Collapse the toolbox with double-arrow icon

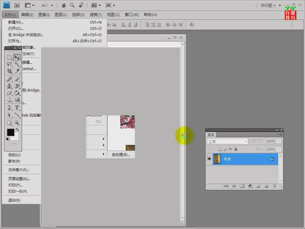coord(15,48)
